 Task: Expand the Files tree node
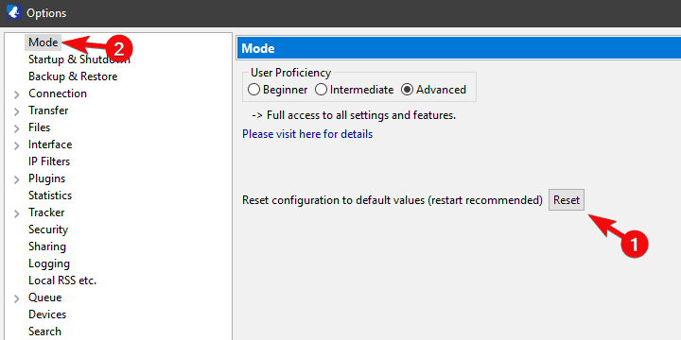(x=16, y=128)
